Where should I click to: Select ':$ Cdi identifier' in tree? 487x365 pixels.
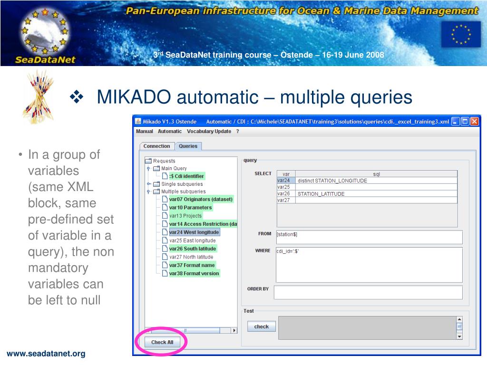point(186,176)
